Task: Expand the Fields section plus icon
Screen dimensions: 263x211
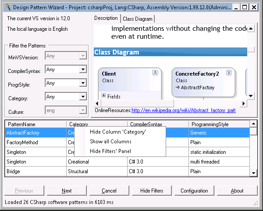Action: pyautogui.click(x=103, y=95)
